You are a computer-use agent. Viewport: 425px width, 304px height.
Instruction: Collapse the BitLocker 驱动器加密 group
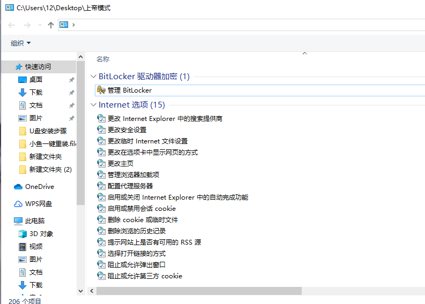coord(93,77)
